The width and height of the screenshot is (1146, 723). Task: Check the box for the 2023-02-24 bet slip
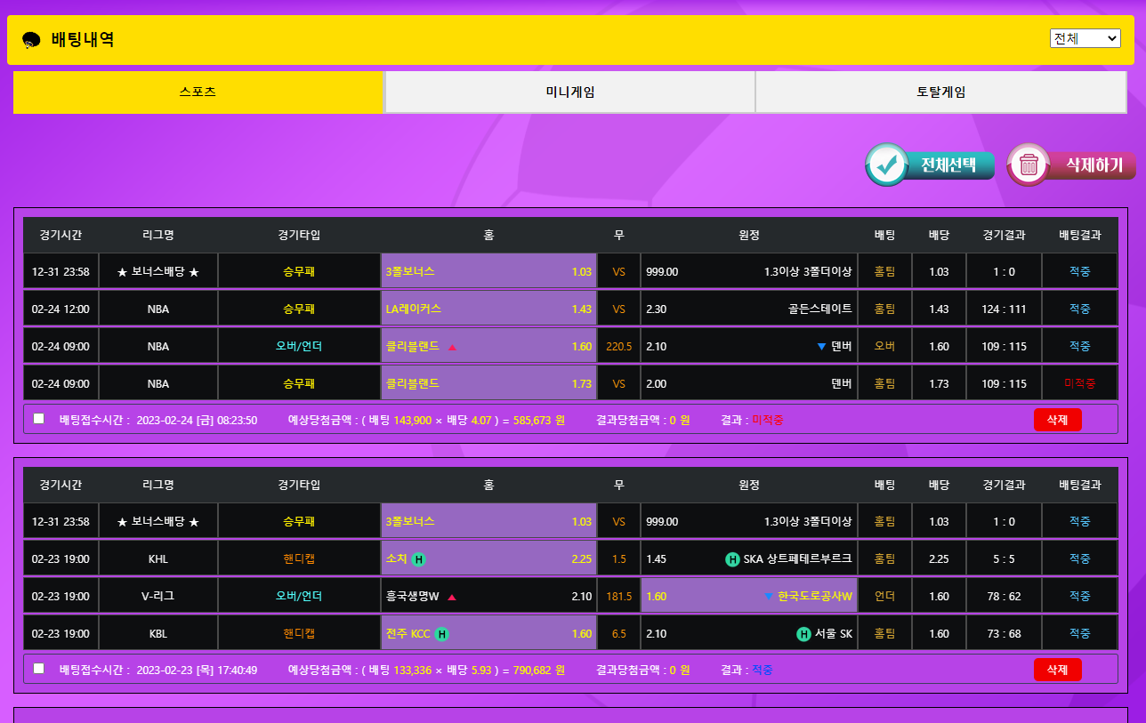(x=38, y=419)
